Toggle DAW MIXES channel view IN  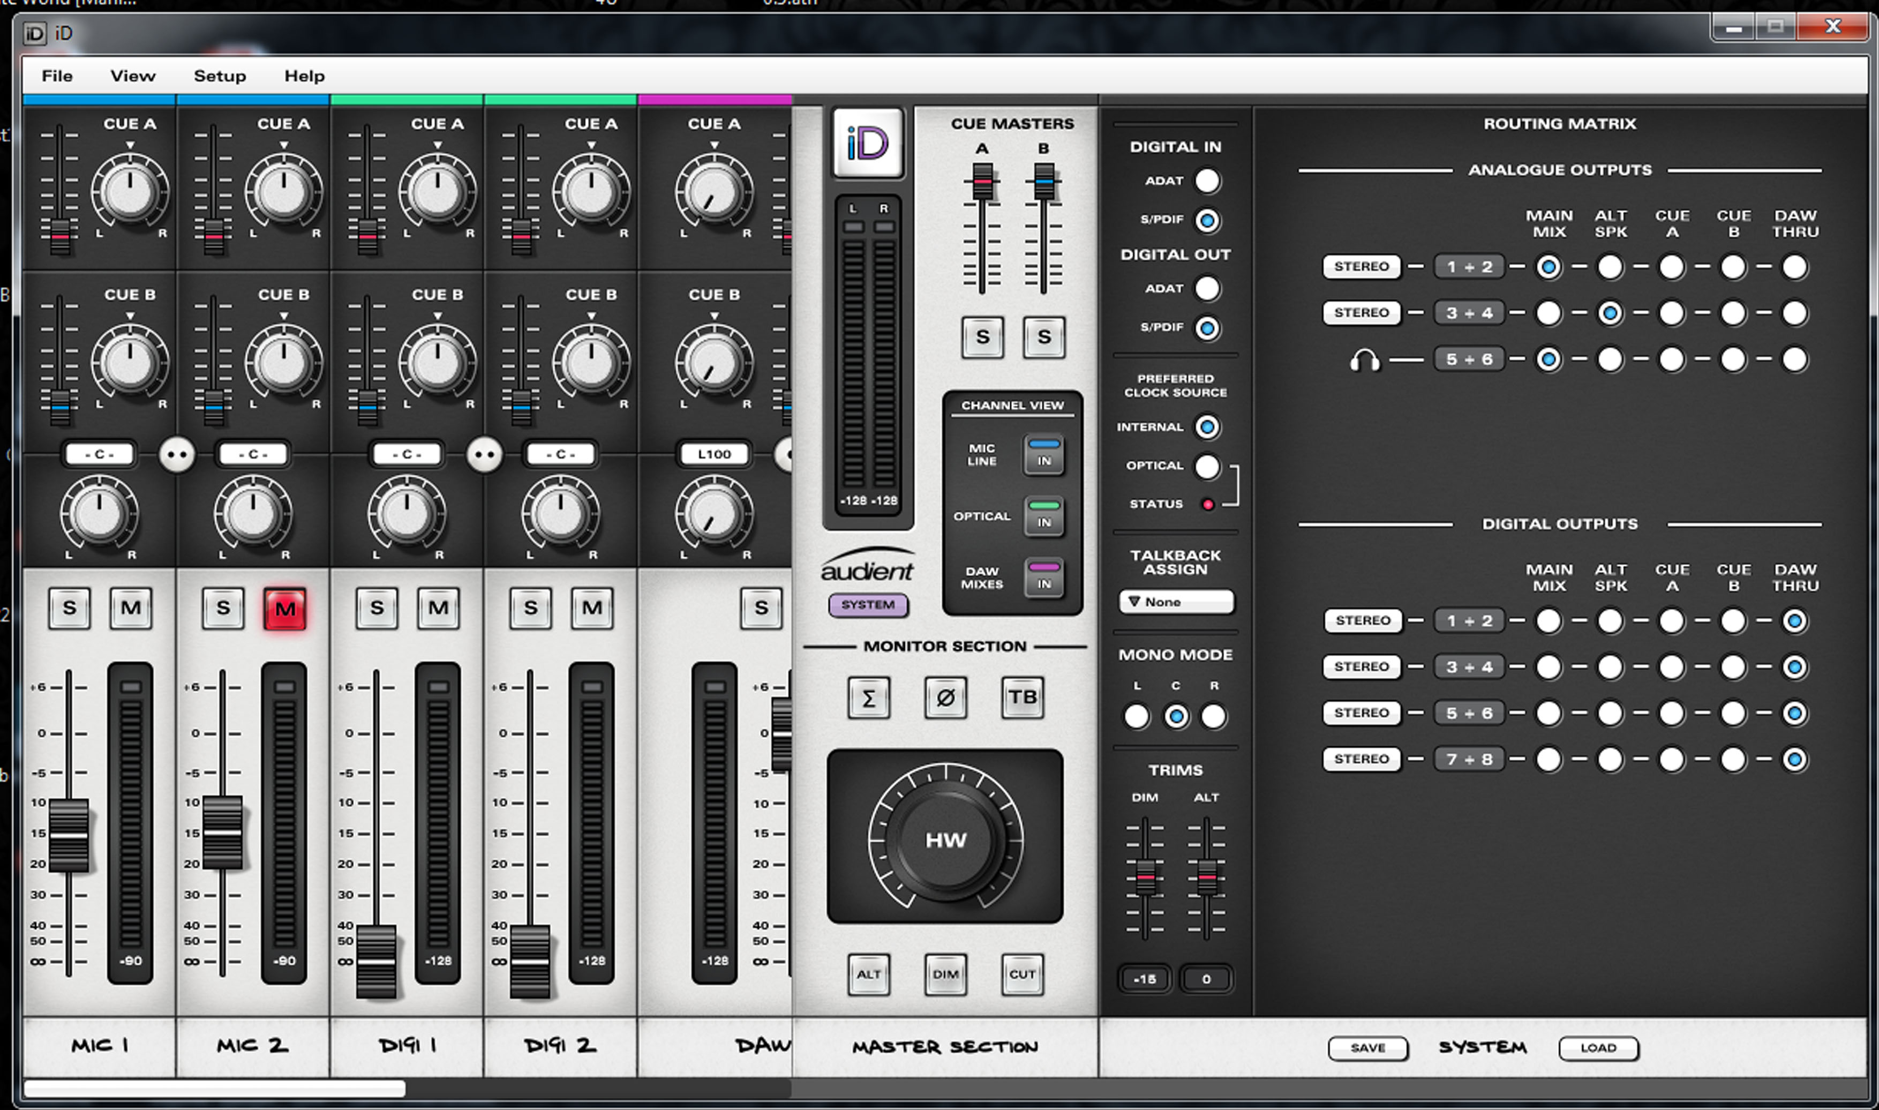tap(1044, 576)
